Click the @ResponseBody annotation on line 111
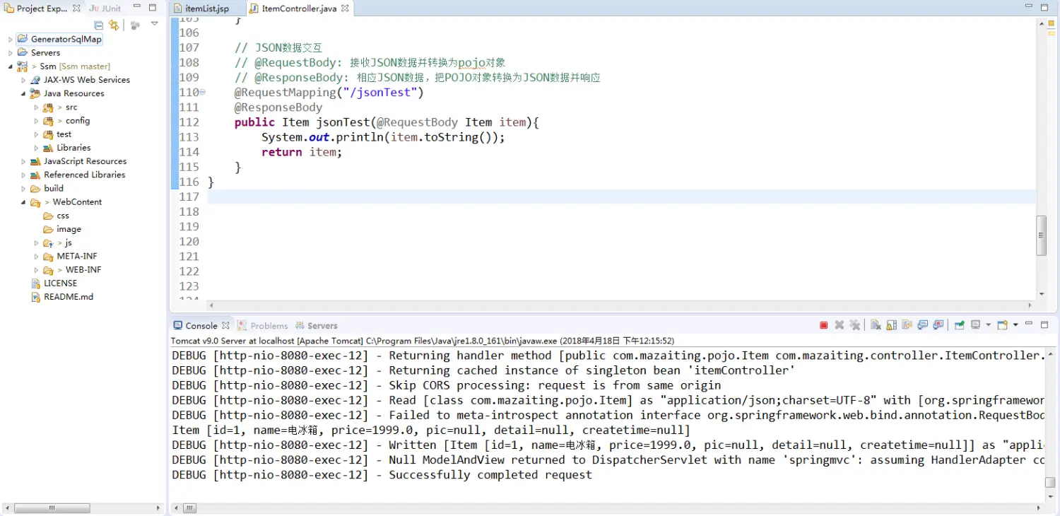The image size is (1060, 516). [x=278, y=107]
